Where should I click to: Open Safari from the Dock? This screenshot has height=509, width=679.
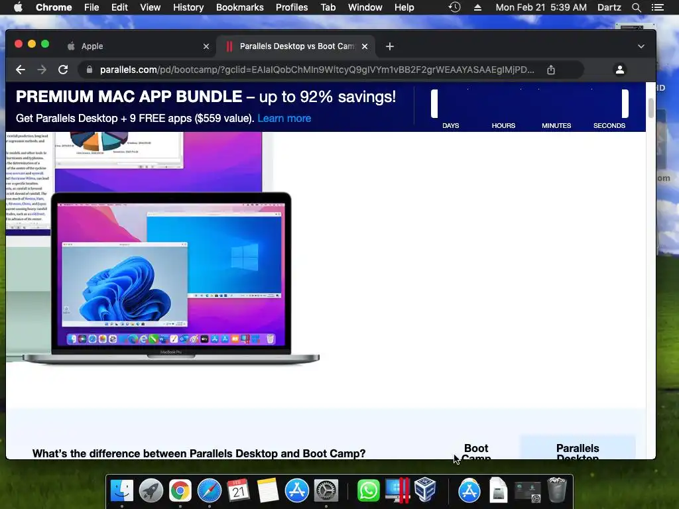(209, 490)
